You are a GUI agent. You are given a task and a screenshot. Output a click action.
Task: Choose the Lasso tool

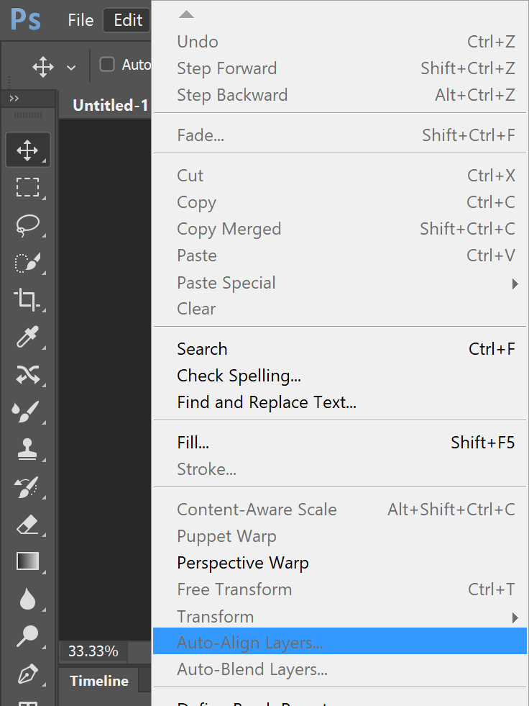[x=28, y=225]
